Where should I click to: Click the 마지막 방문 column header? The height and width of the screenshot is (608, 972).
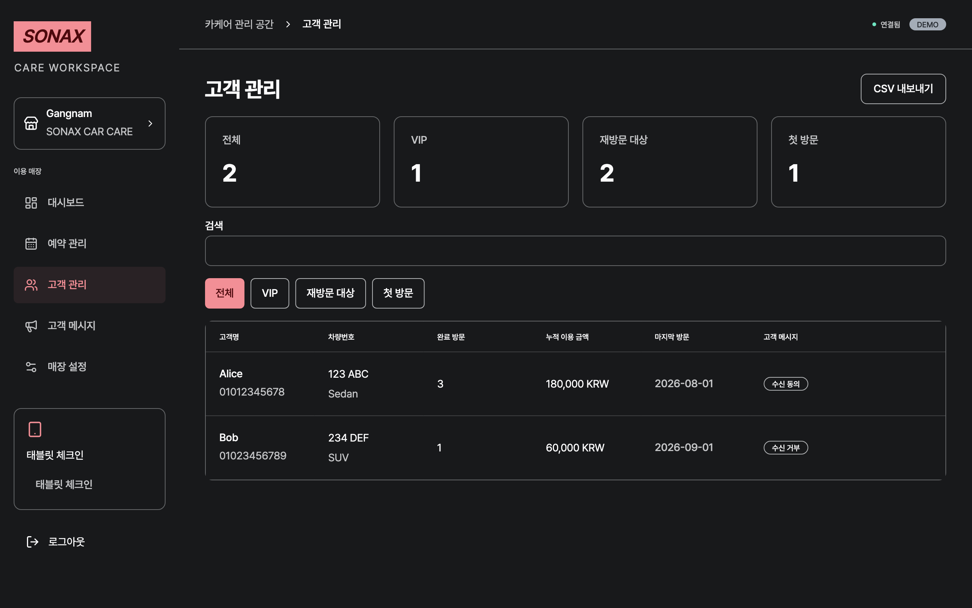[672, 337]
